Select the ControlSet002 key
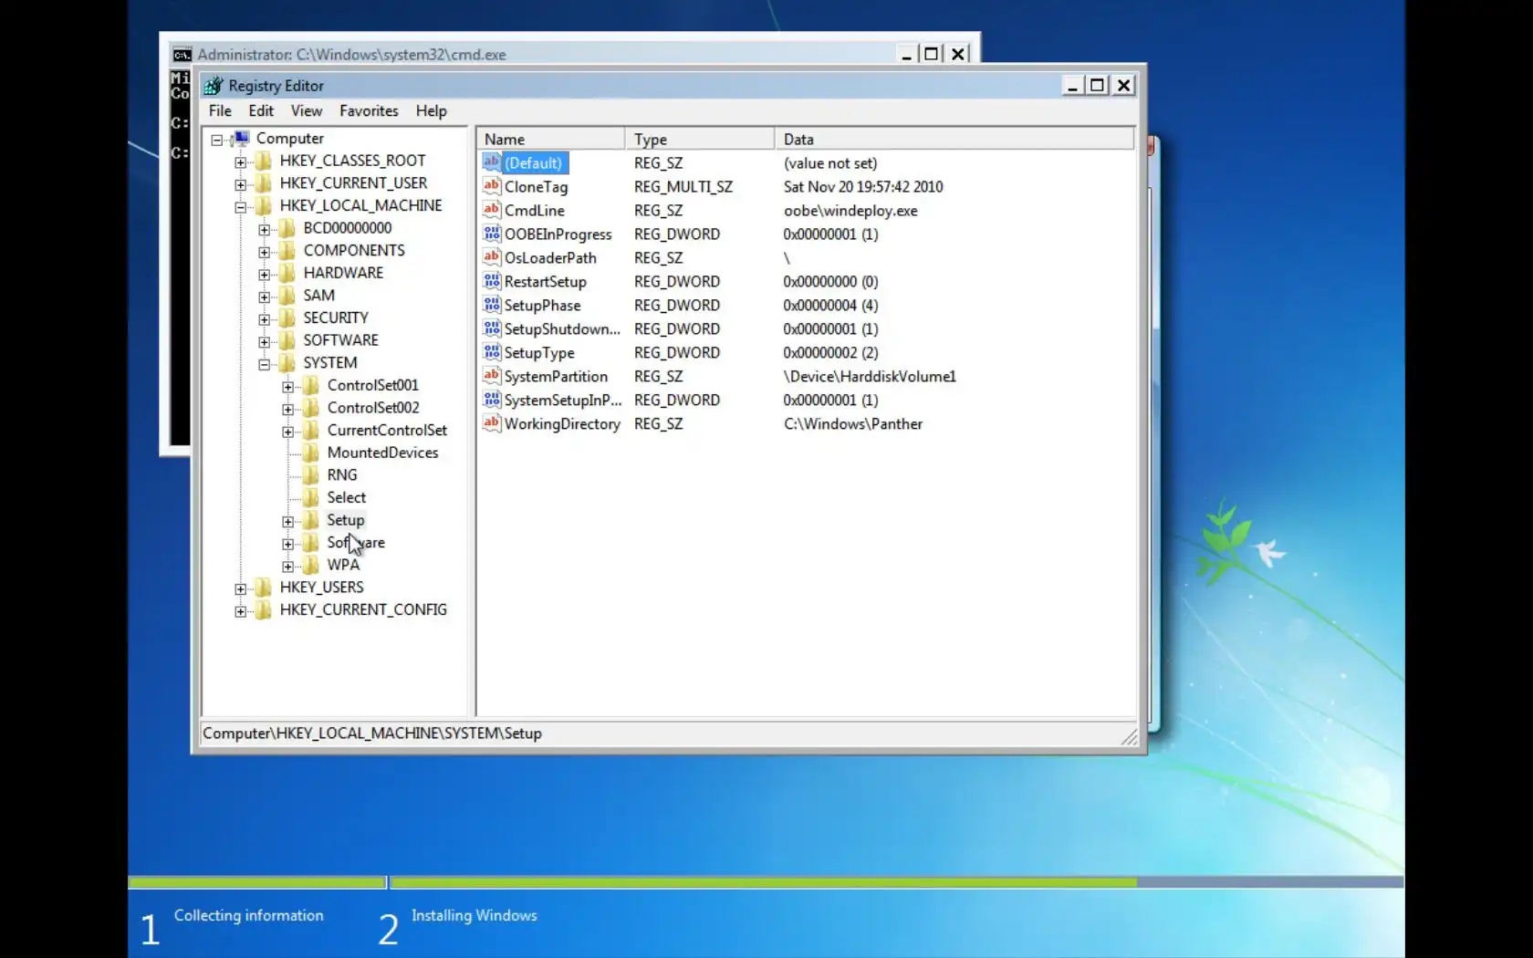Image resolution: width=1533 pixels, height=958 pixels. pos(373,408)
